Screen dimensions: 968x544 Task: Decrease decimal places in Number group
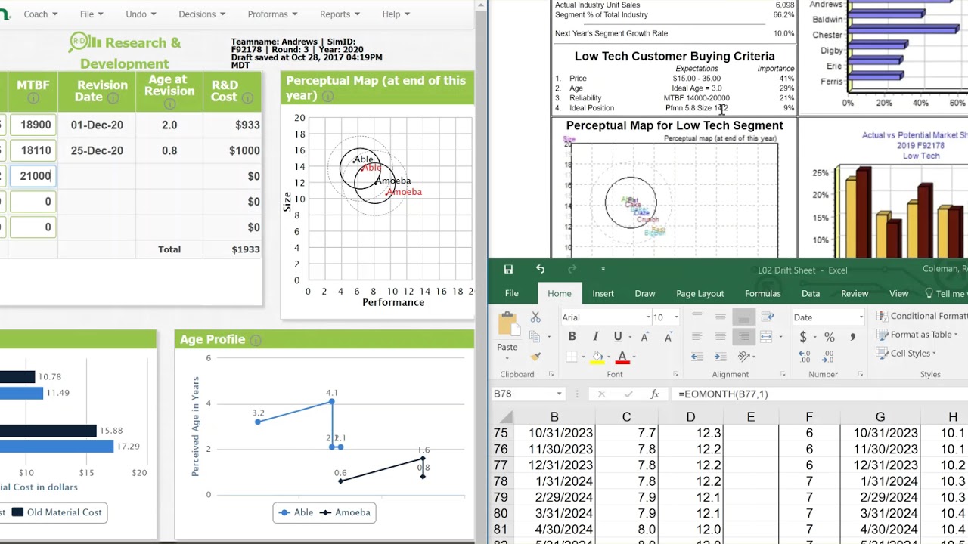(827, 357)
